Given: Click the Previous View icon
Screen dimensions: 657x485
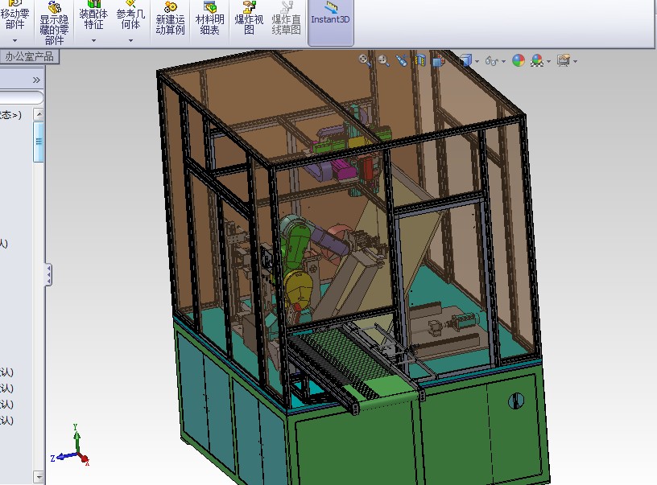Looking at the screenshot, I should click(x=402, y=60).
